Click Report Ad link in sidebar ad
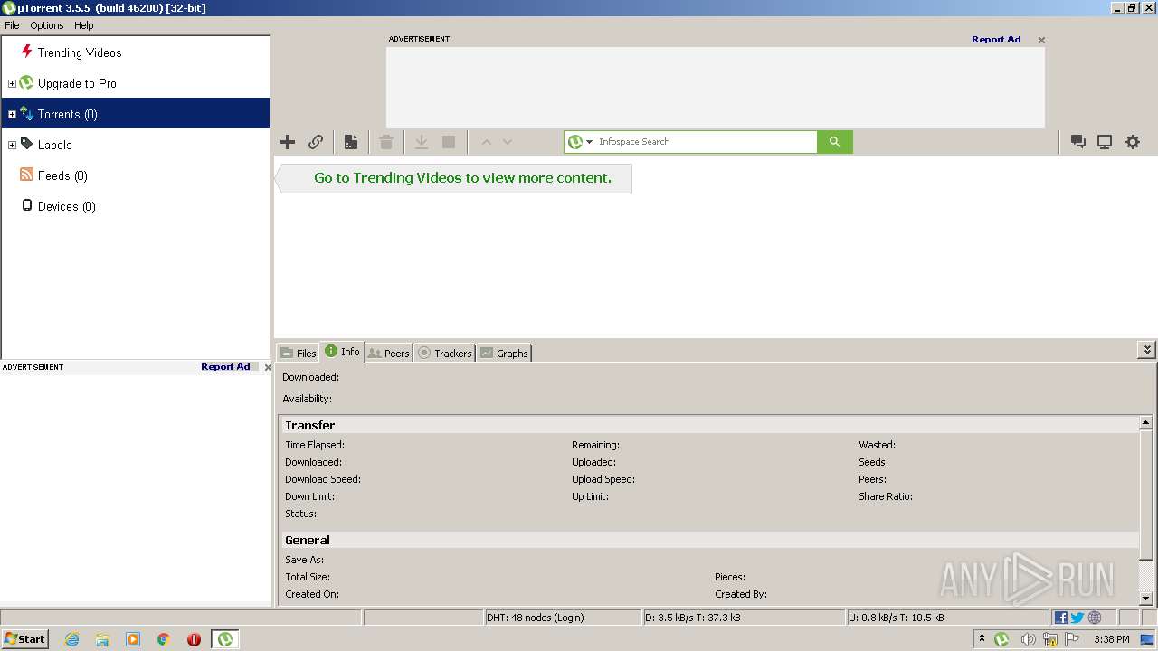The height and width of the screenshot is (651, 1158). (x=225, y=367)
